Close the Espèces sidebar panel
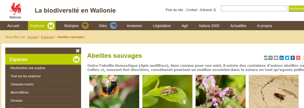Image resolution: width=304 pixels, height=108 pixels. click(78, 51)
